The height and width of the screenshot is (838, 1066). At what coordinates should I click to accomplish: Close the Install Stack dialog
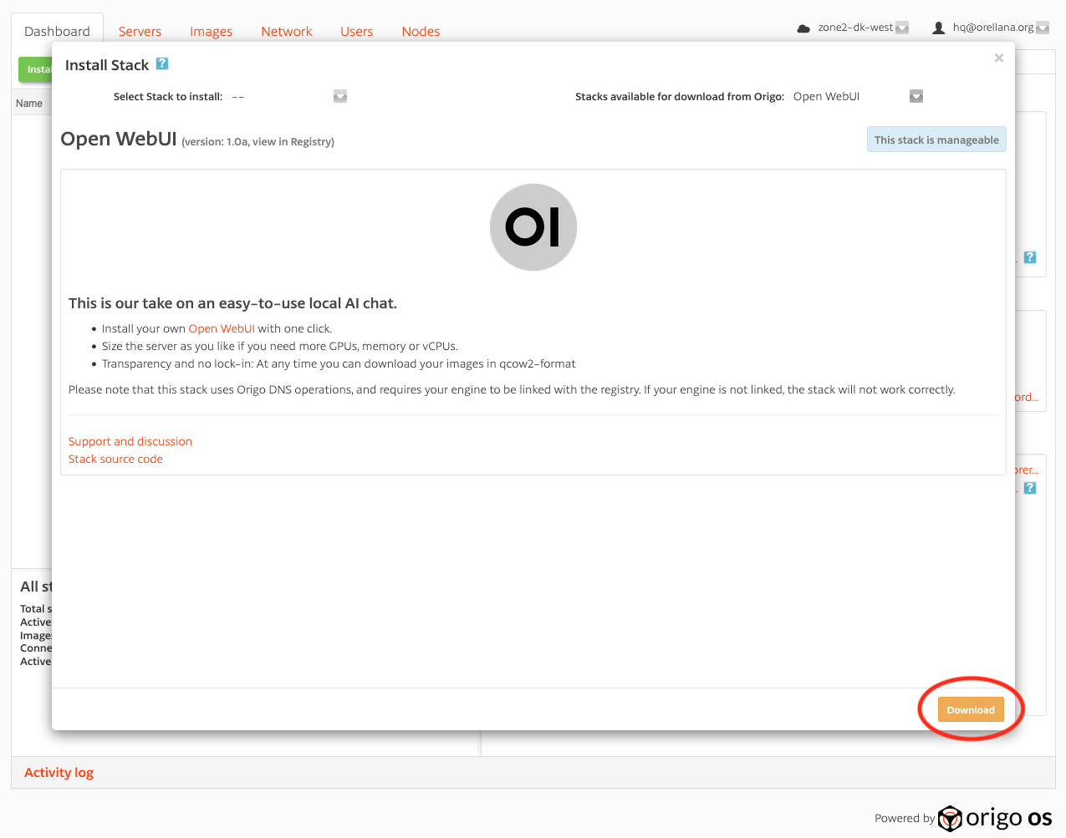coord(998,58)
